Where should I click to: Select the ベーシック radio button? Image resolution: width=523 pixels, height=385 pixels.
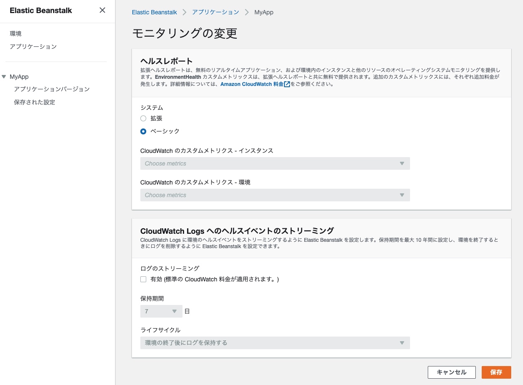pyautogui.click(x=143, y=131)
